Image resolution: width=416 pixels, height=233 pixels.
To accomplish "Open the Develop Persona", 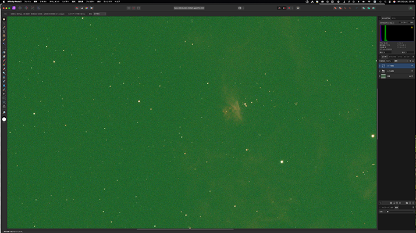I will click(26, 8).
